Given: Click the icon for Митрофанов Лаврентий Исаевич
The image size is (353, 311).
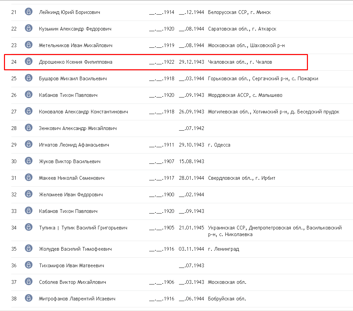Looking at the screenshot, I should (29, 298).
